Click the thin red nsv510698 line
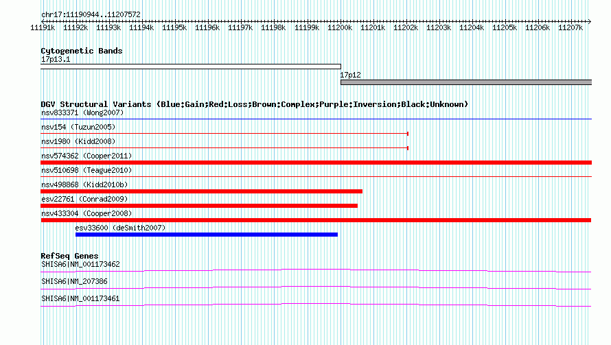 316,176
